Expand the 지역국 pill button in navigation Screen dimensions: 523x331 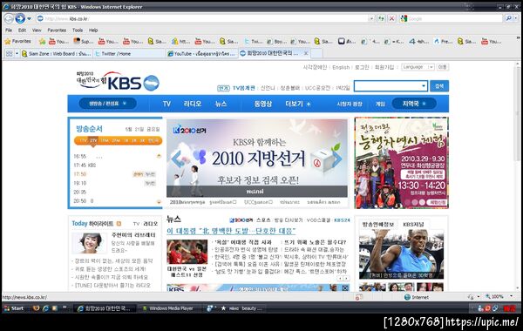(414, 104)
